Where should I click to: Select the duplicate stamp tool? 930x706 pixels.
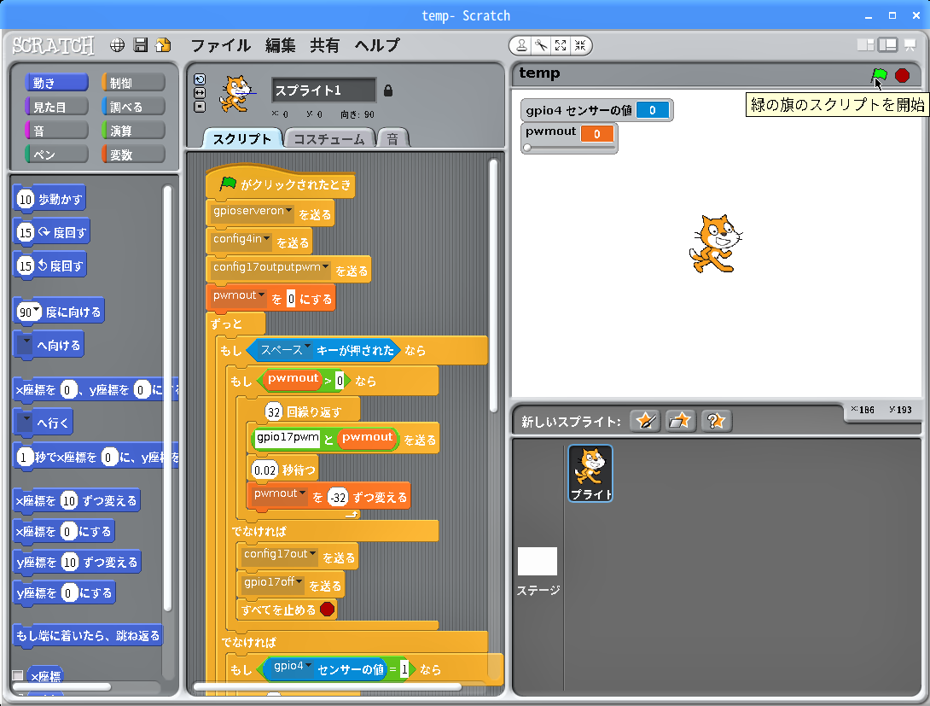pos(521,46)
